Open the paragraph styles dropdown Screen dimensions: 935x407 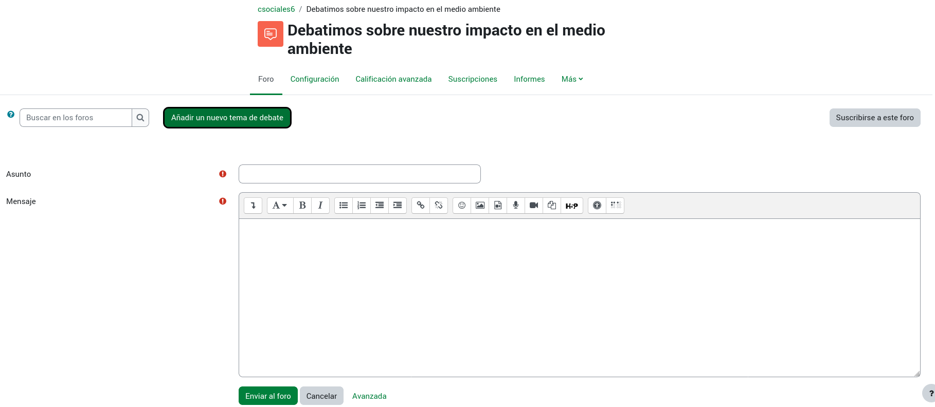click(280, 206)
